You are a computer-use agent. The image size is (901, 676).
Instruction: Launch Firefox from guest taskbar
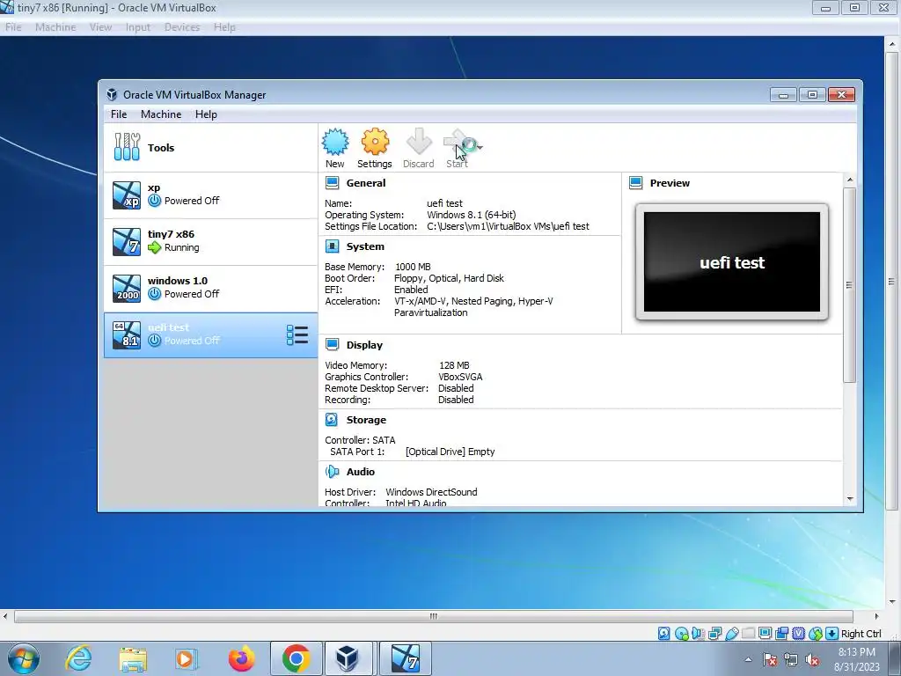pos(241,658)
